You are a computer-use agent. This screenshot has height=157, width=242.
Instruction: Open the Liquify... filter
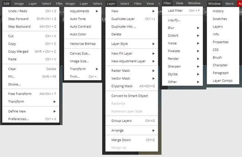click(x=174, y=20)
